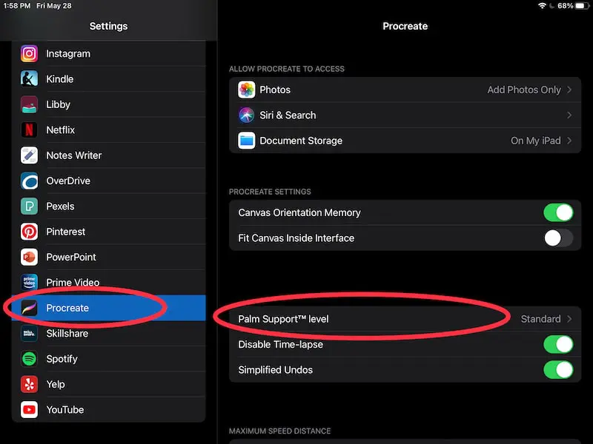Switch off Simplified Undos
This screenshot has height=444, width=593.
[x=558, y=370]
